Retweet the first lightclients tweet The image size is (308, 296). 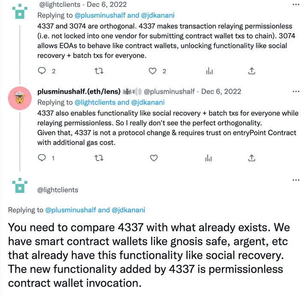pos(99,71)
